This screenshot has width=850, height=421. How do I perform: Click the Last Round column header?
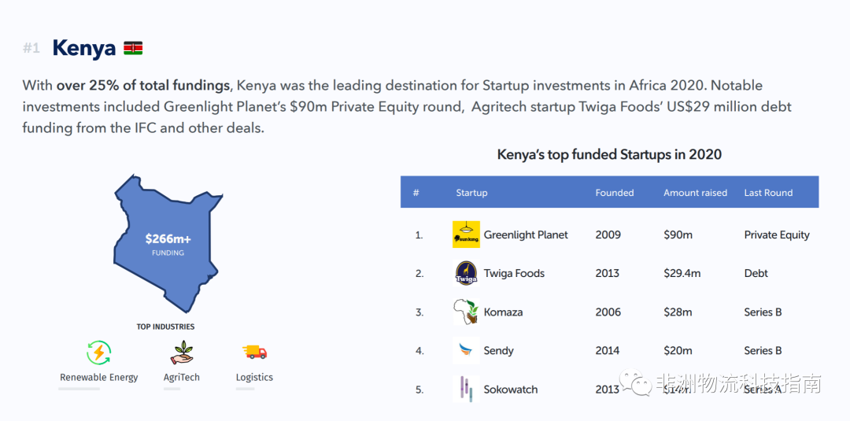point(768,193)
